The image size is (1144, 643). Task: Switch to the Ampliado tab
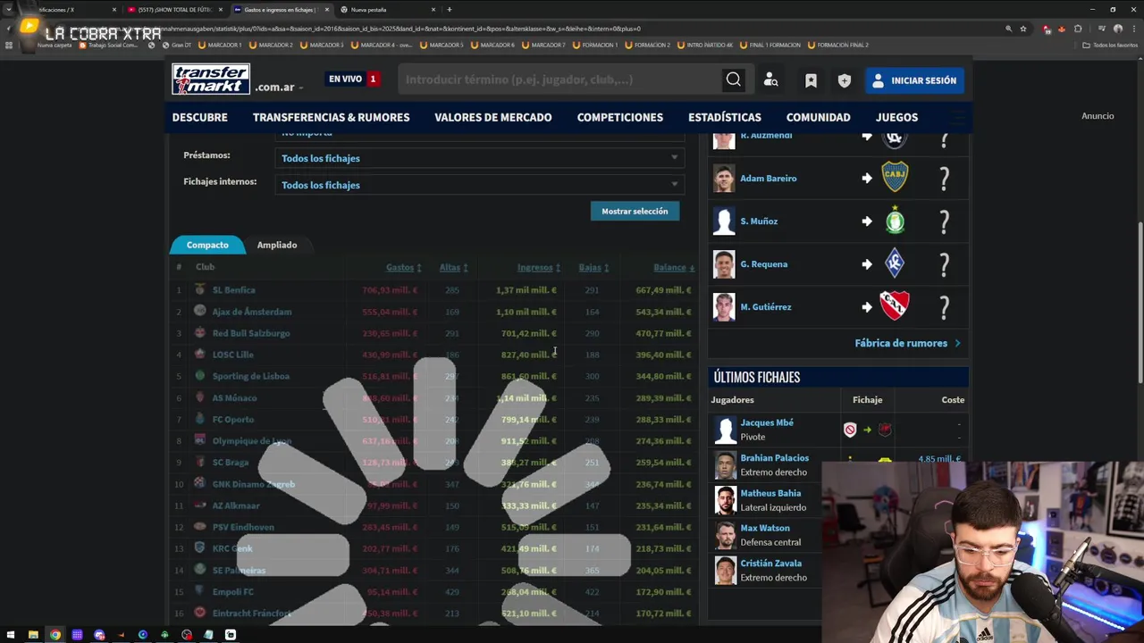[277, 245]
